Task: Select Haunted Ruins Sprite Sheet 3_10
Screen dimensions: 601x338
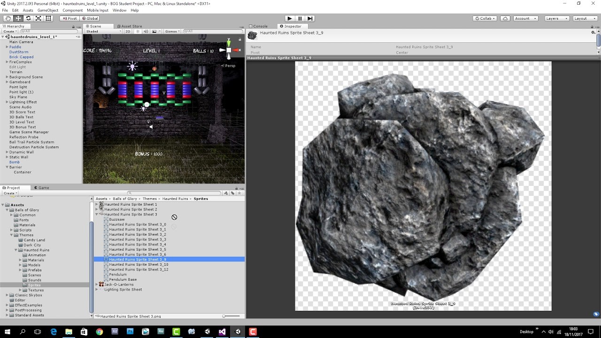Action: (x=139, y=264)
